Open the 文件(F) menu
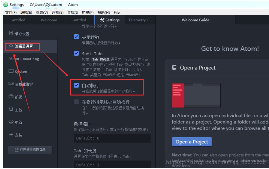This screenshot has width=269, height=169. click(11, 12)
